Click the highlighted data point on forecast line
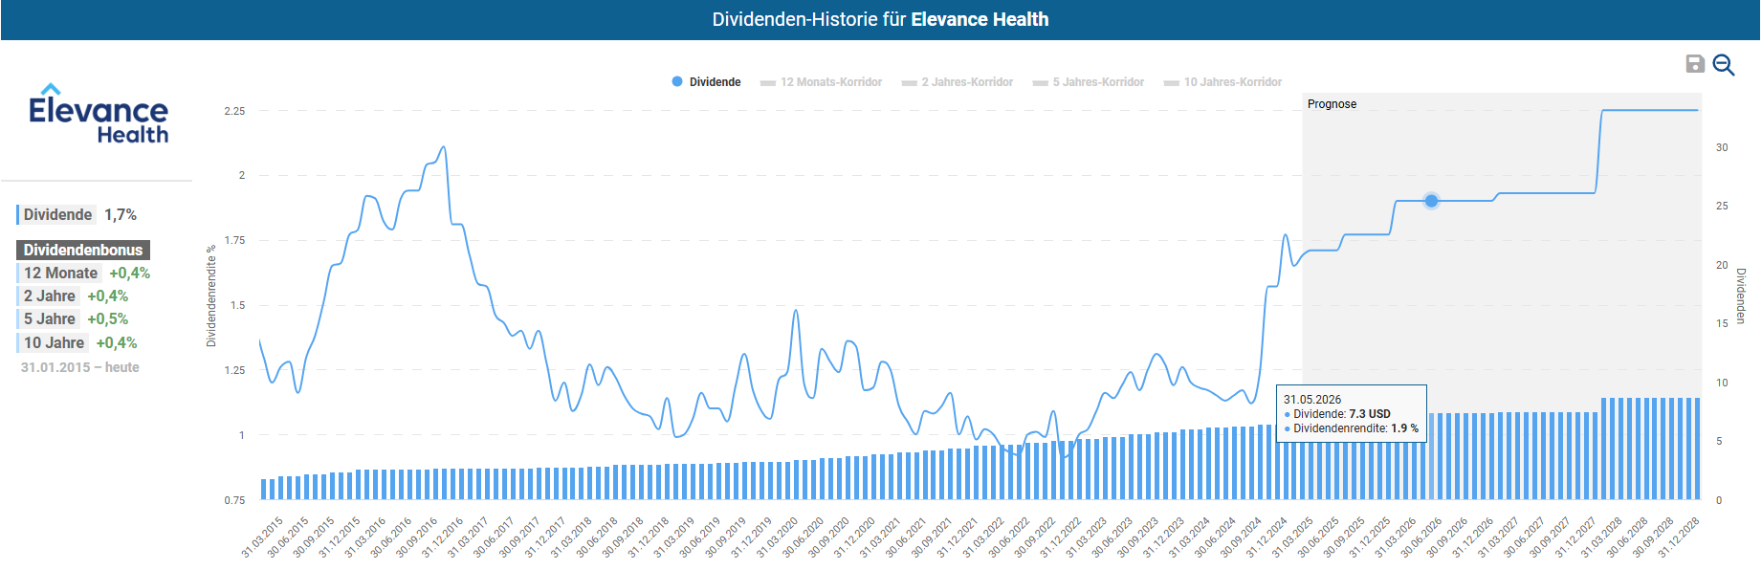This screenshot has width=1762, height=570. pyautogui.click(x=1431, y=201)
